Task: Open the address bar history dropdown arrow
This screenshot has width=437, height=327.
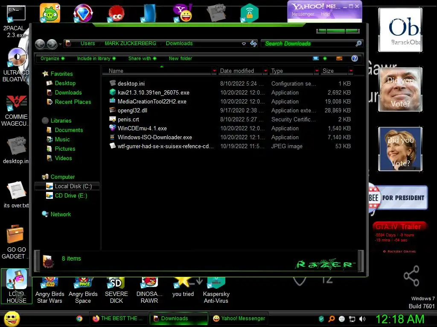Action: coord(244,44)
